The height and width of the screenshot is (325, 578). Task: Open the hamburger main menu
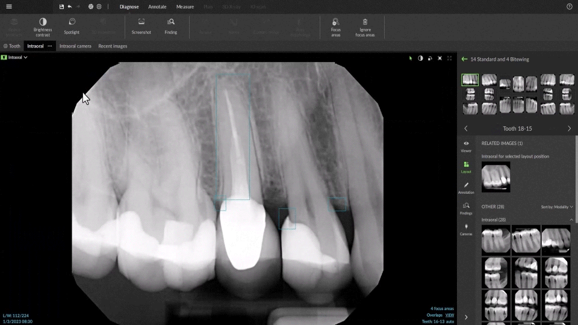(9, 7)
